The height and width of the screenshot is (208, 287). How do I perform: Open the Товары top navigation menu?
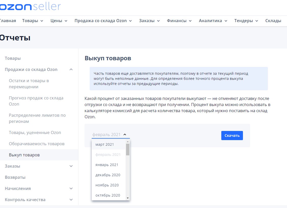click(x=33, y=21)
